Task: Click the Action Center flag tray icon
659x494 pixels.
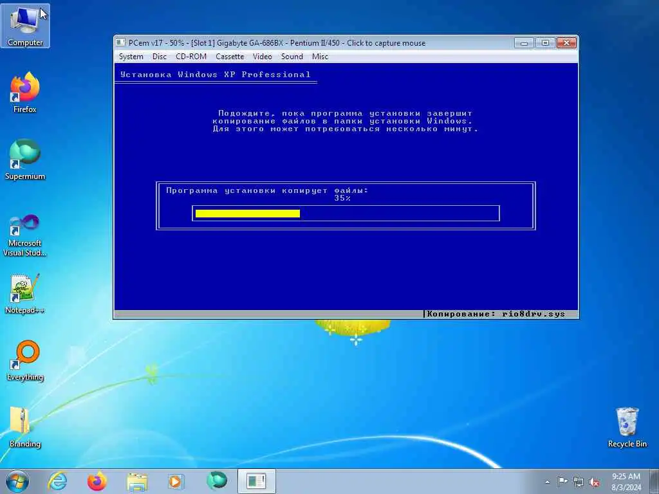Action: 562,481
